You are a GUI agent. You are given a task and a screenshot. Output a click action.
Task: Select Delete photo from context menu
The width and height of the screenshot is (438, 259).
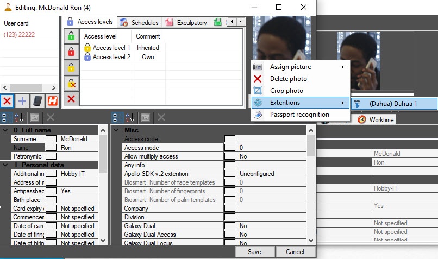coord(288,79)
